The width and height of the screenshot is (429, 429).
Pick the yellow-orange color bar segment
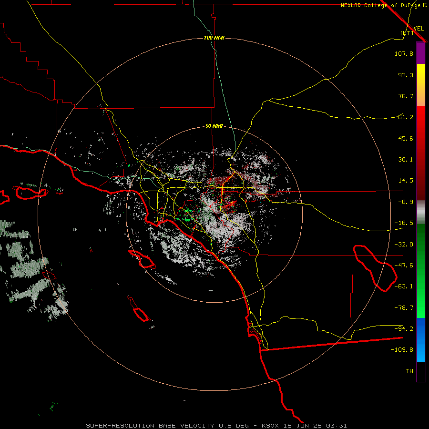coord(421,85)
